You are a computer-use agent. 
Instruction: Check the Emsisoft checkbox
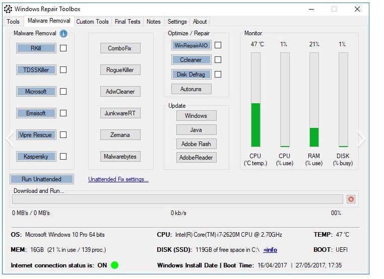pos(63,113)
